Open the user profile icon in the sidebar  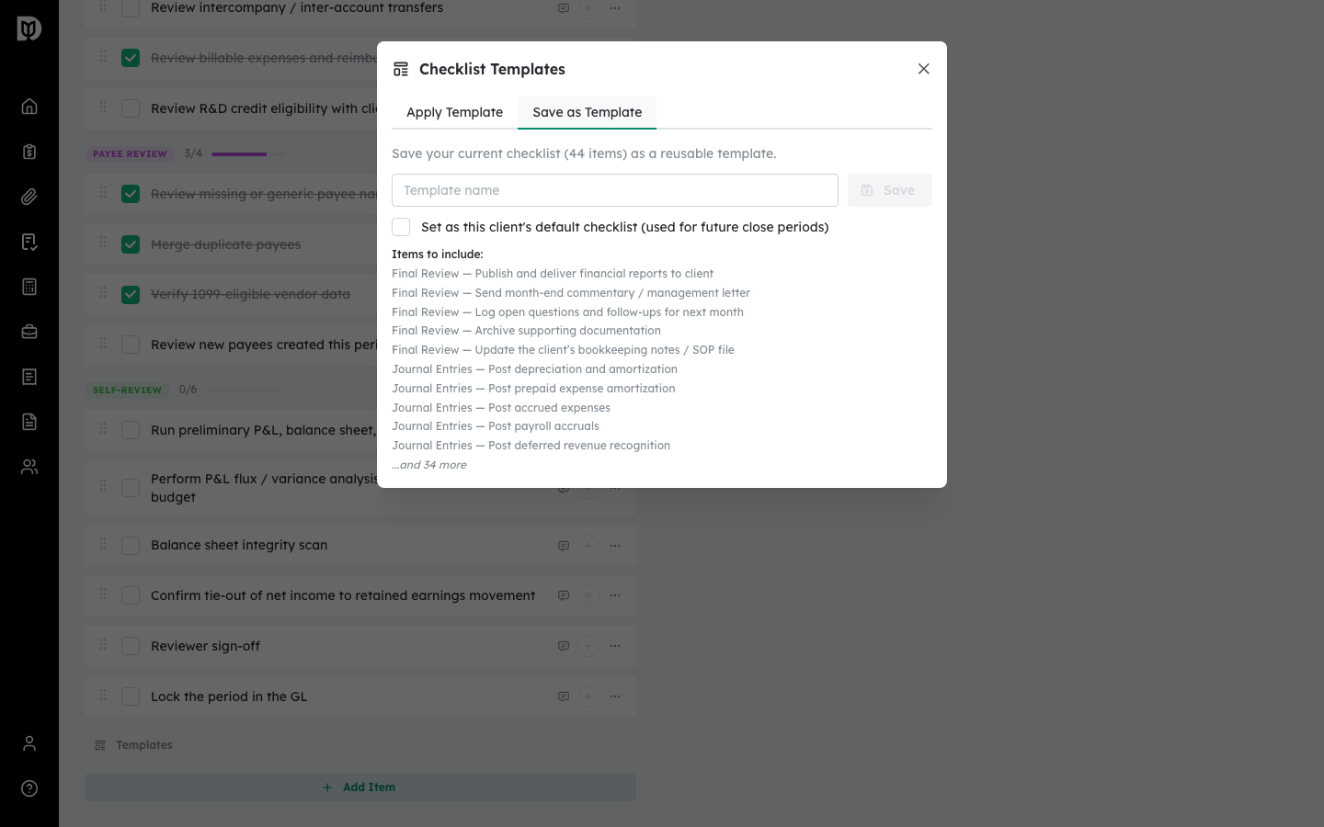click(x=29, y=743)
